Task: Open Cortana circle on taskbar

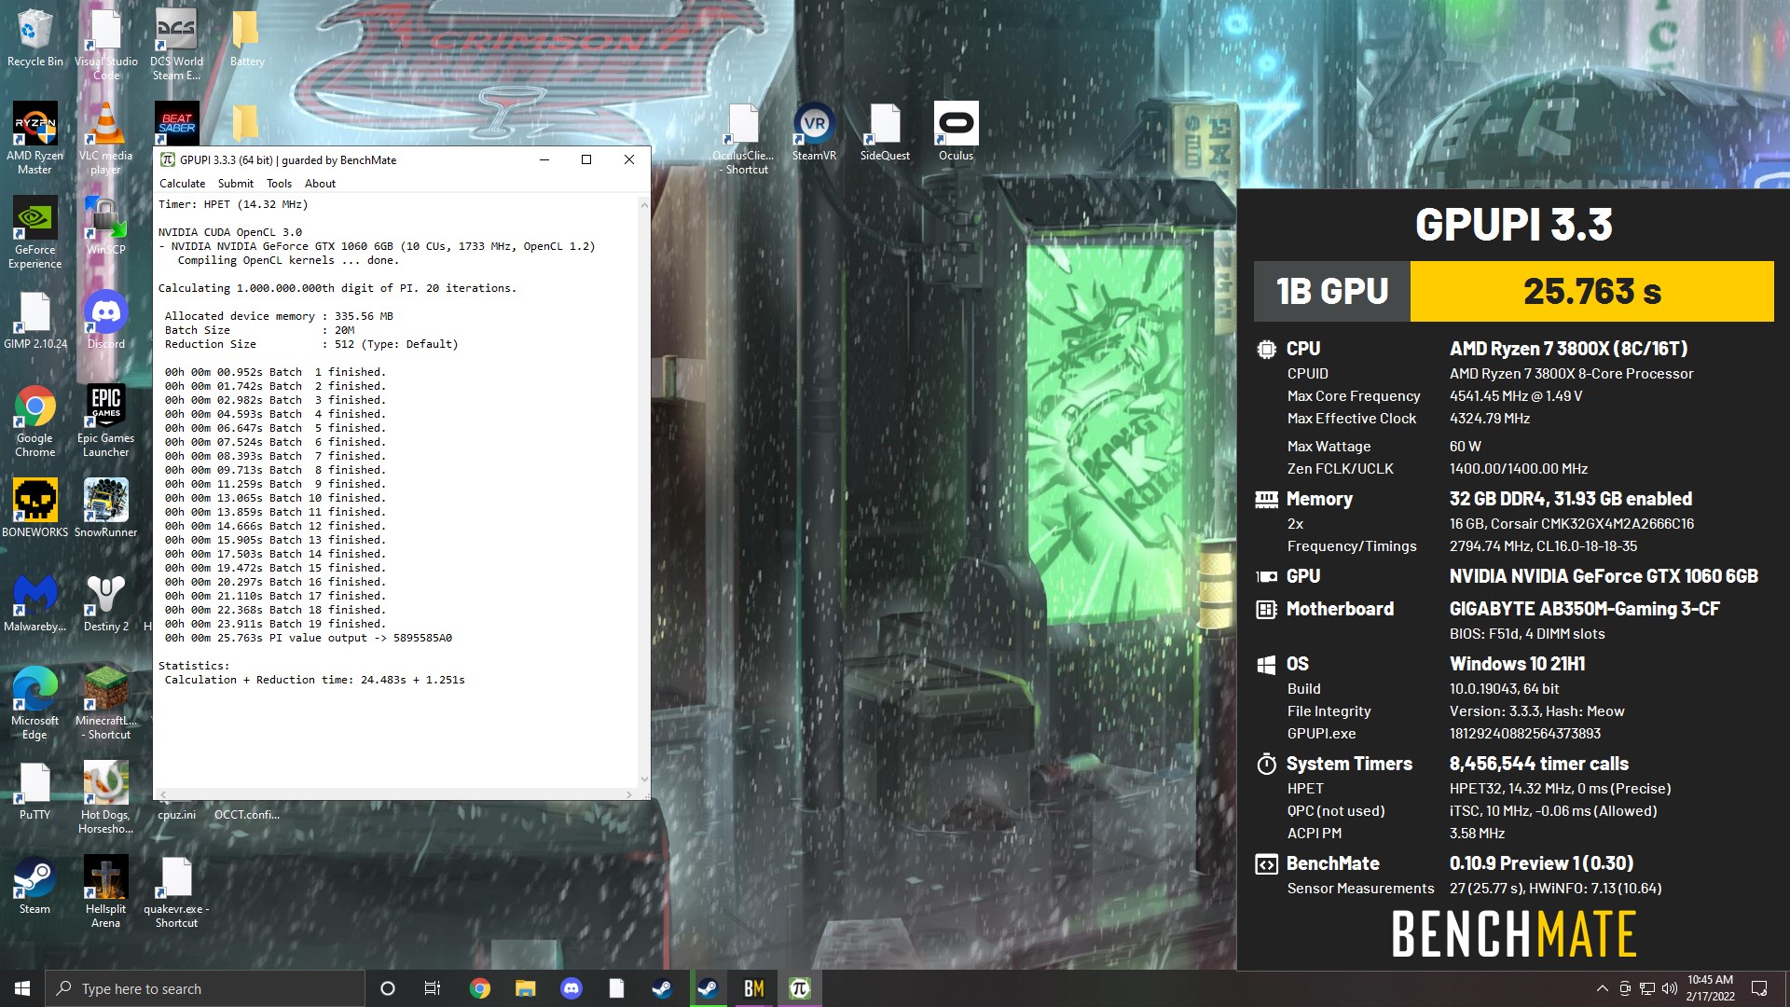Action: [x=388, y=988]
